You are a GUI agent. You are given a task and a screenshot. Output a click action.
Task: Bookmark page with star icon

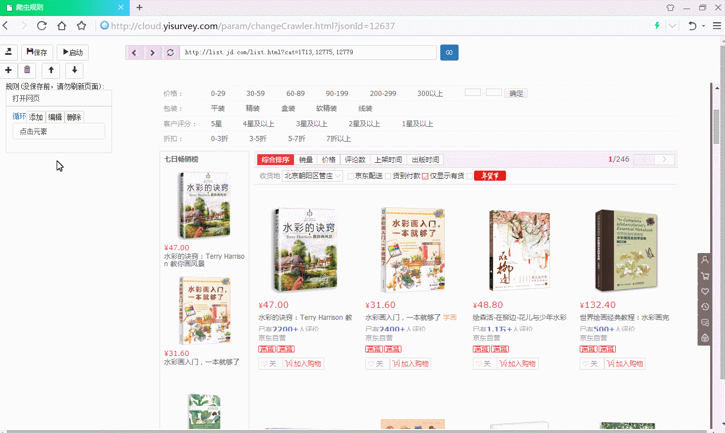tap(82, 26)
